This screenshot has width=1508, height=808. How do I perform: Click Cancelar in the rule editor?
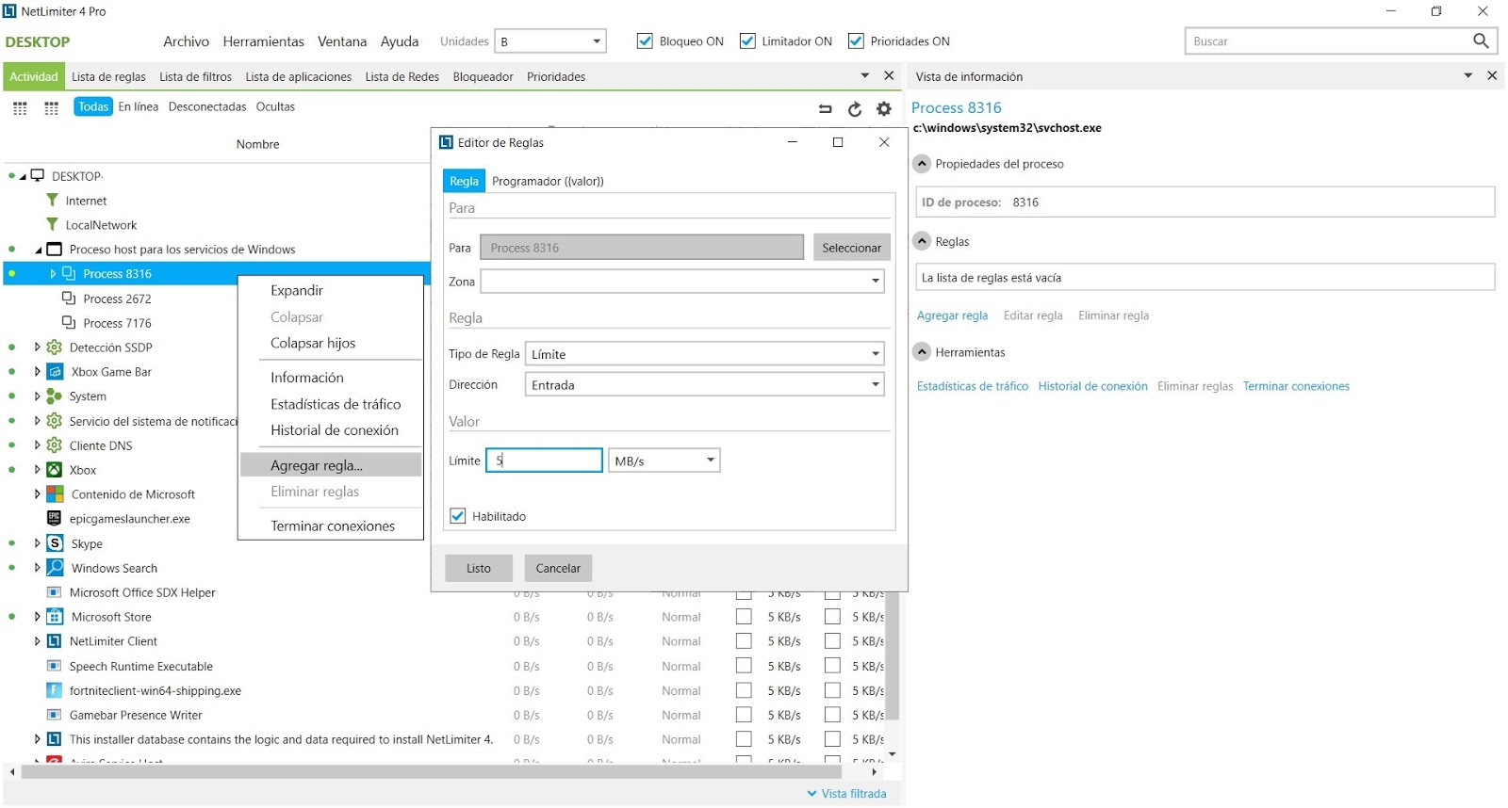558,568
